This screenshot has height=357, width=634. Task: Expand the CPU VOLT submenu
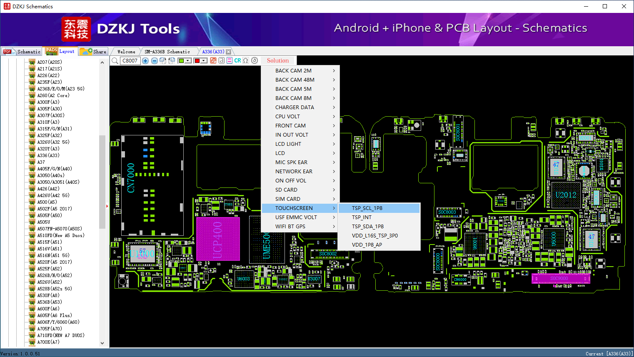point(300,117)
